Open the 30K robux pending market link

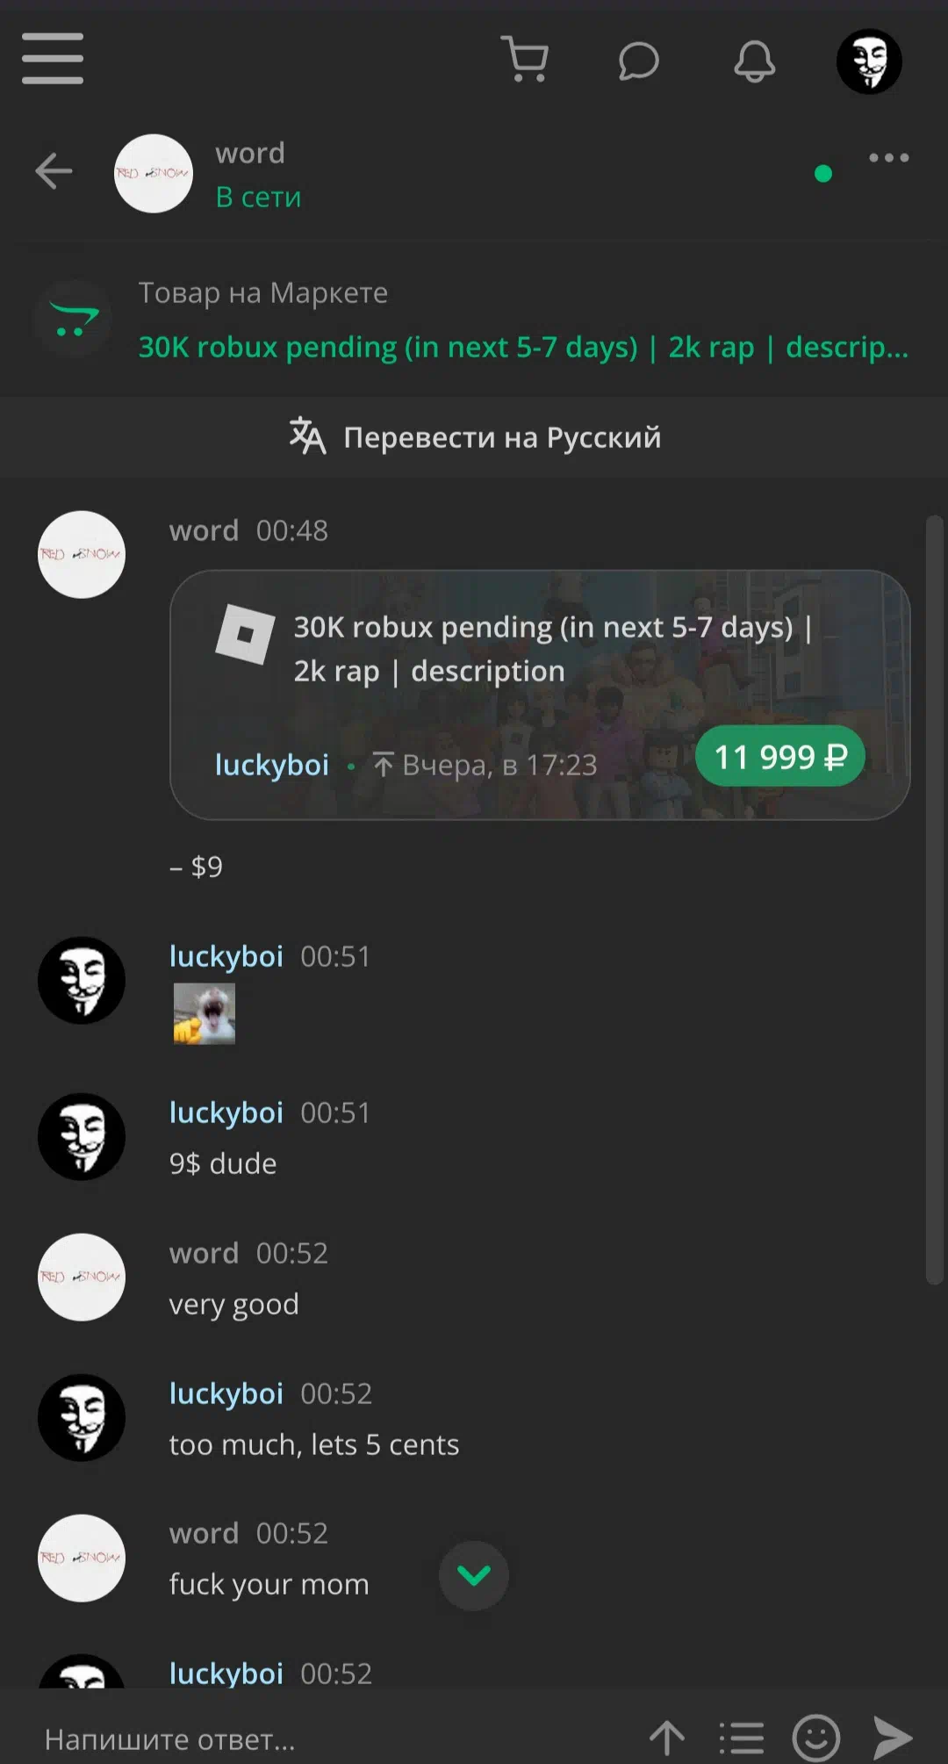pyautogui.click(x=523, y=348)
